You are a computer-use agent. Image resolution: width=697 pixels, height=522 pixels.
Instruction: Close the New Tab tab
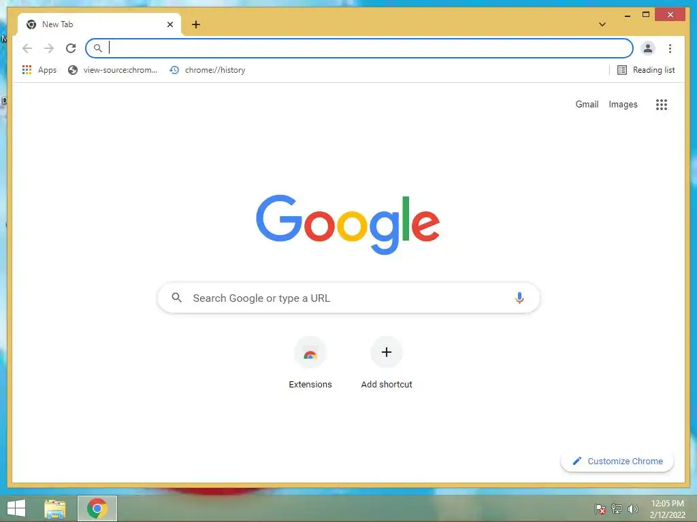(x=169, y=24)
